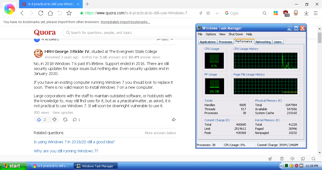Open Task Manager View menu

tap(222, 34)
